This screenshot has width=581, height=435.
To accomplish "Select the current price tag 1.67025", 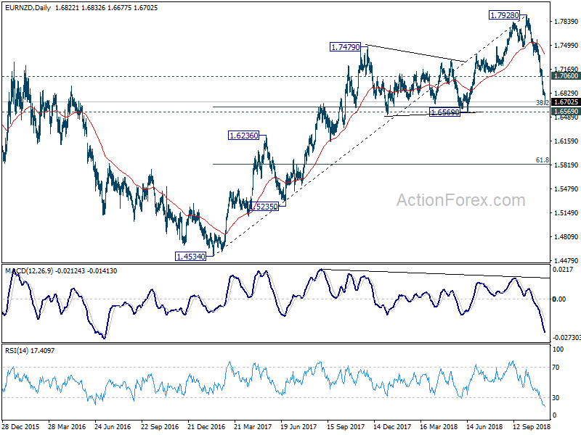I will tap(566, 102).
